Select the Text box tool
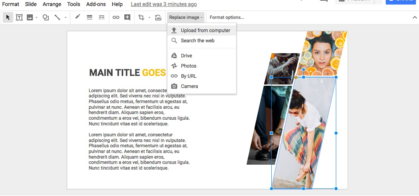The width and height of the screenshot is (419, 196). (x=19, y=17)
